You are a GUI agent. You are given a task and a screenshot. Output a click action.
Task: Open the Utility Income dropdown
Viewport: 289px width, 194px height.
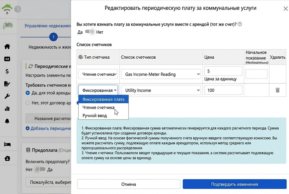click(161, 90)
